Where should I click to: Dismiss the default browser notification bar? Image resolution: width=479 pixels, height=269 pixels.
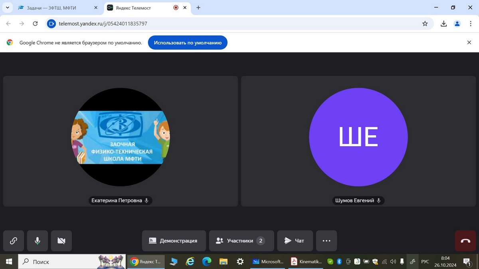click(x=469, y=42)
